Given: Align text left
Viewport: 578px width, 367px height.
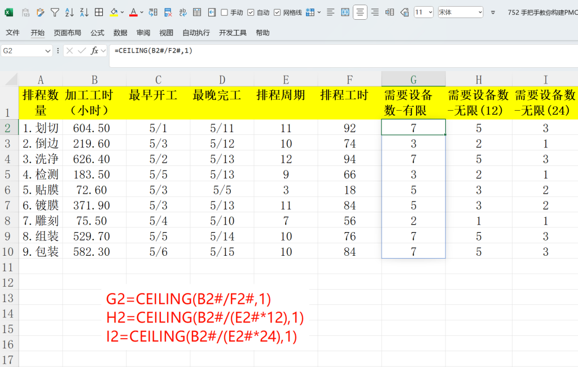Looking at the screenshot, I should click(331, 12).
